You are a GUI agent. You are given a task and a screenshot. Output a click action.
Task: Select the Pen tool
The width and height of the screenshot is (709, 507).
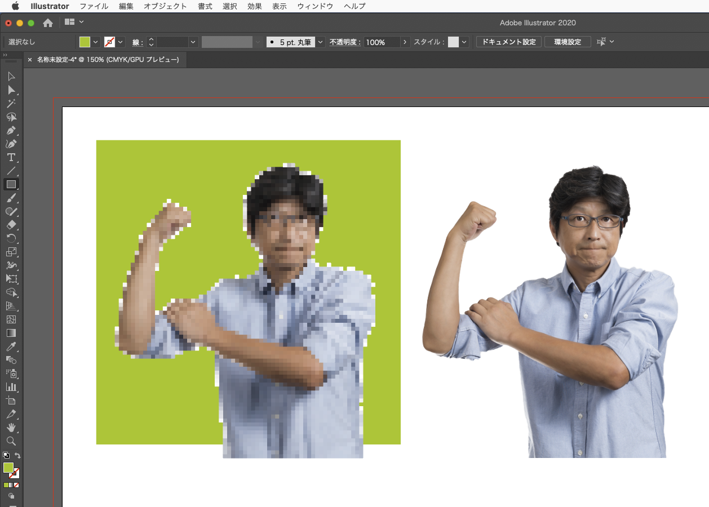click(x=11, y=130)
